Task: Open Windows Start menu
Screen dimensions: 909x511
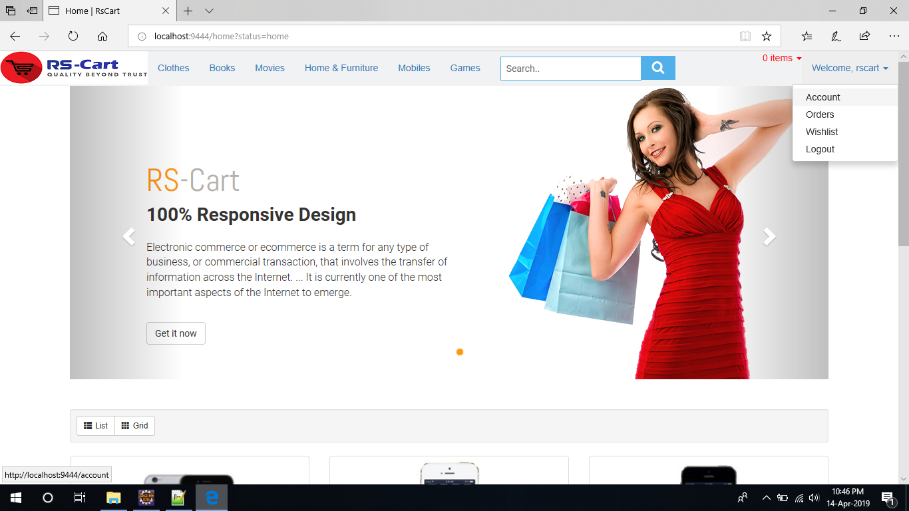Action: 16,498
